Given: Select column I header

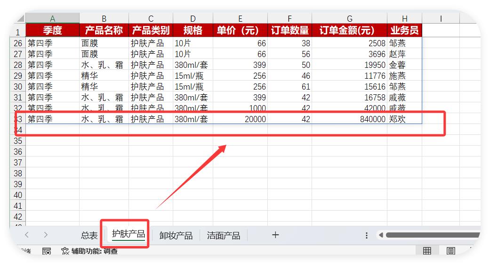Looking at the screenshot, I should (x=441, y=18).
